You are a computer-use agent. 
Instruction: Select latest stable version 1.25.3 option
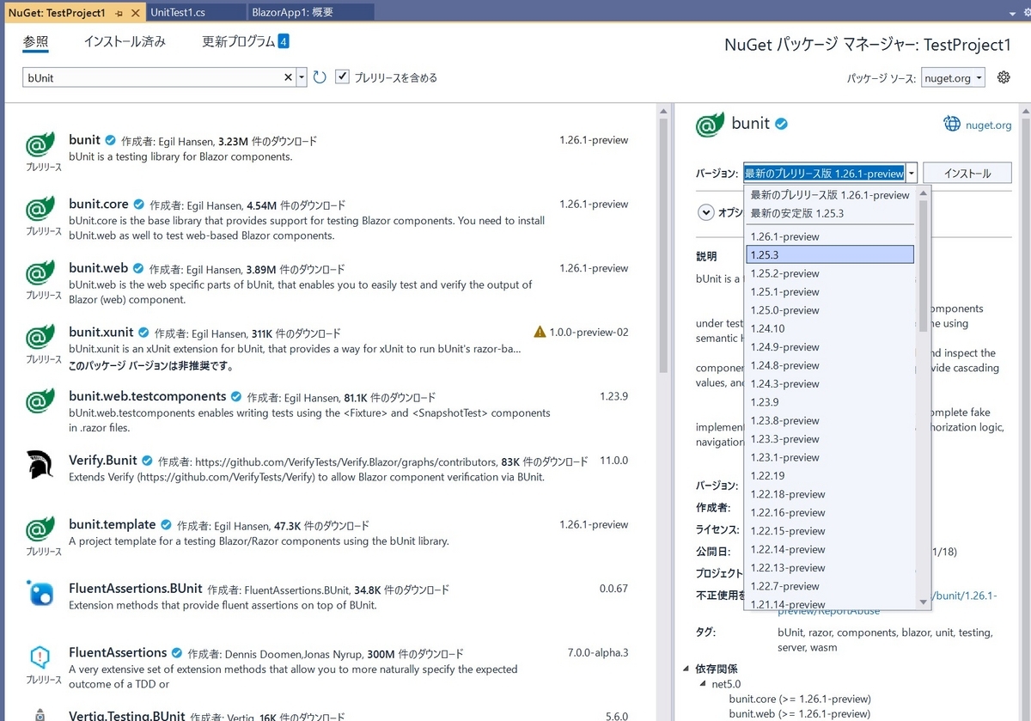pos(830,213)
